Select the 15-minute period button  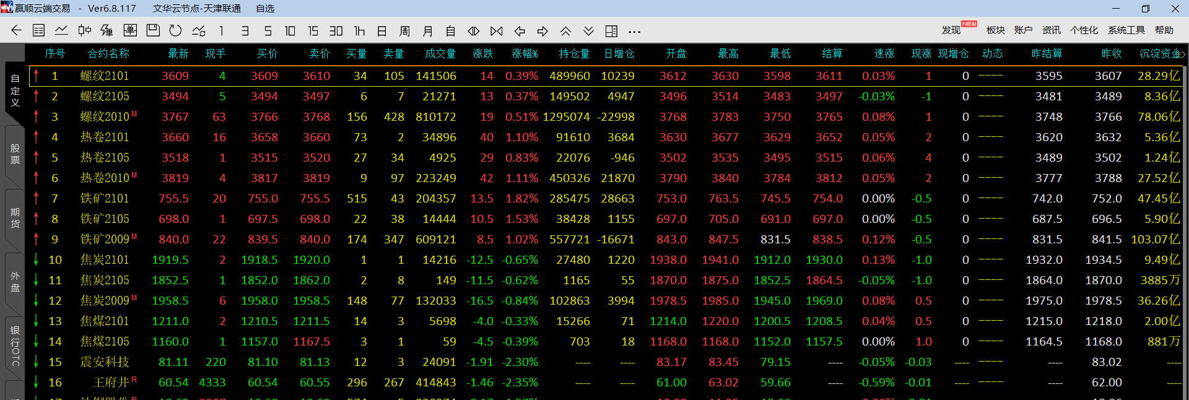313,31
